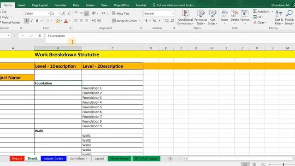Viewport: 295px width, 166px height.
Task: Open the Formulas ribbon tab
Action: point(60,5)
